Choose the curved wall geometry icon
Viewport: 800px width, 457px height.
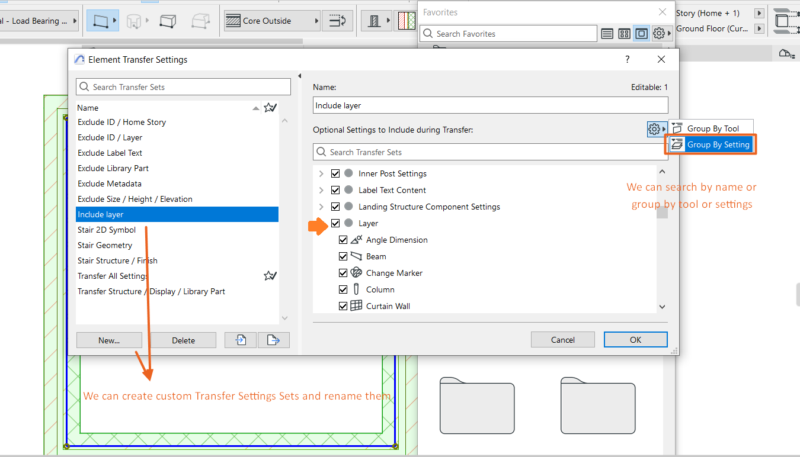point(135,21)
